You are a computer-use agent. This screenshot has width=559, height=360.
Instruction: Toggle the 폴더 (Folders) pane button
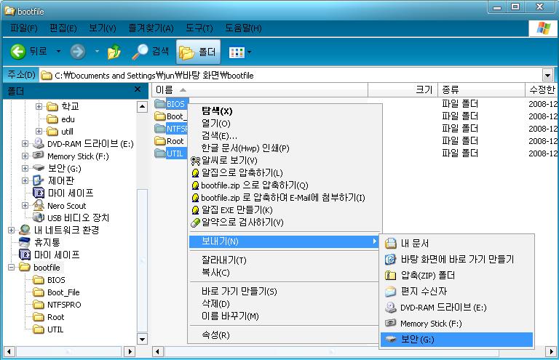[x=198, y=52]
